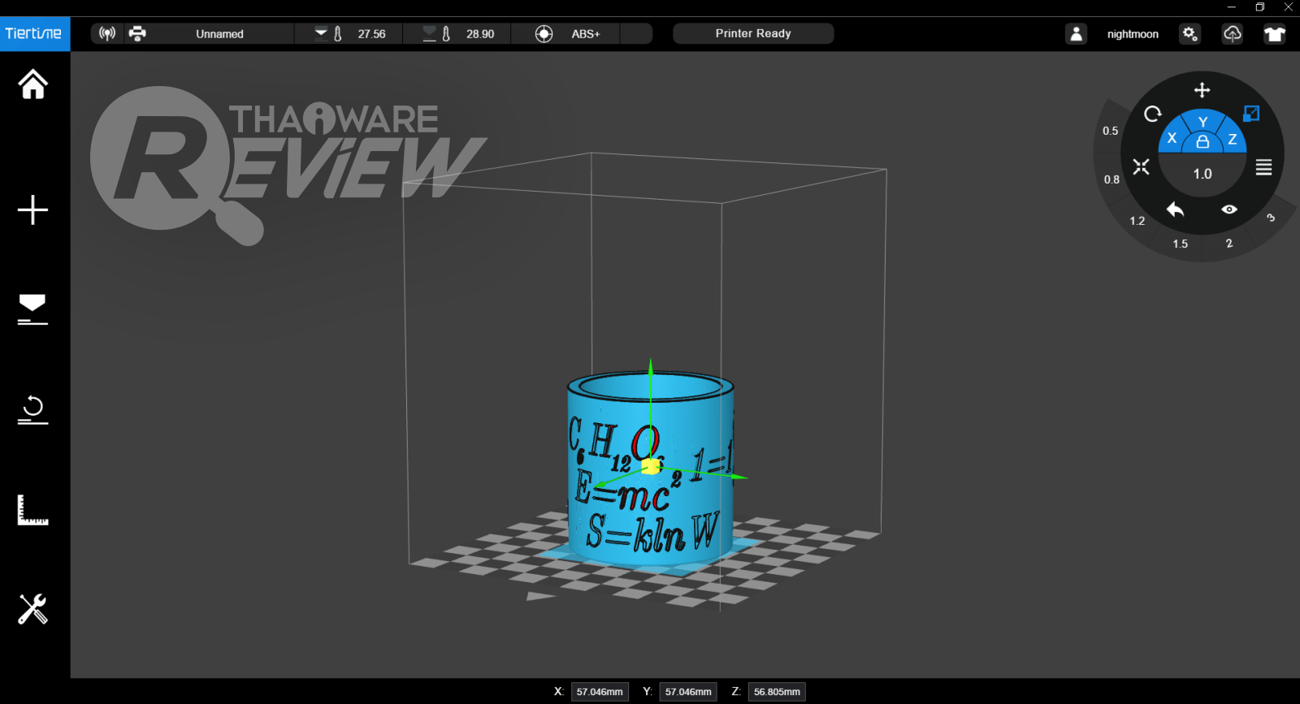The width and height of the screenshot is (1300, 704).
Task: Toggle the axis lock icon
Action: (x=1202, y=142)
